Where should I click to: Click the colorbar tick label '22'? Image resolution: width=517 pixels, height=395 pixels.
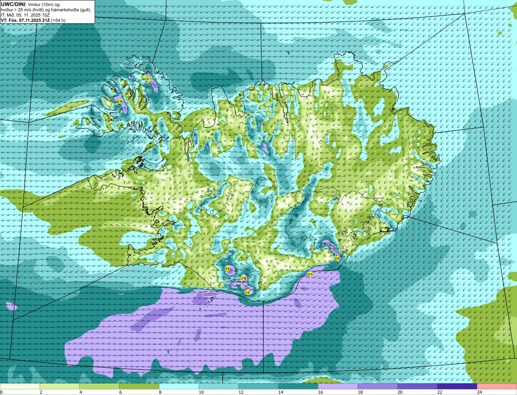(x=440, y=392)
